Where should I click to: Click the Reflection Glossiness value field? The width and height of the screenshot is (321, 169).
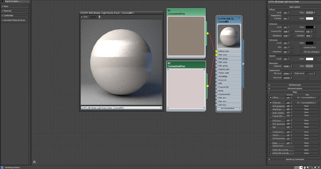point(286,36)
